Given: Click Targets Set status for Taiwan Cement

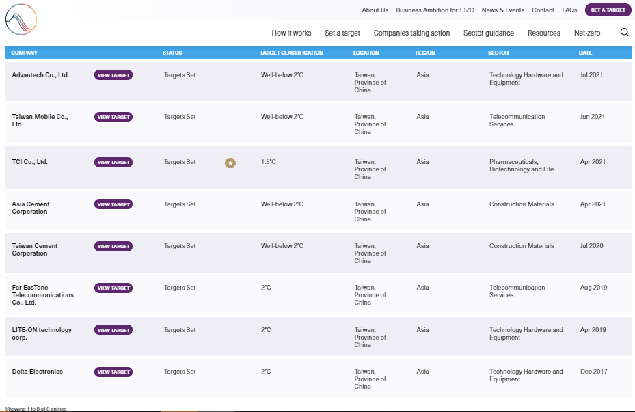Looking at the screenshot, I should point(180,246).
